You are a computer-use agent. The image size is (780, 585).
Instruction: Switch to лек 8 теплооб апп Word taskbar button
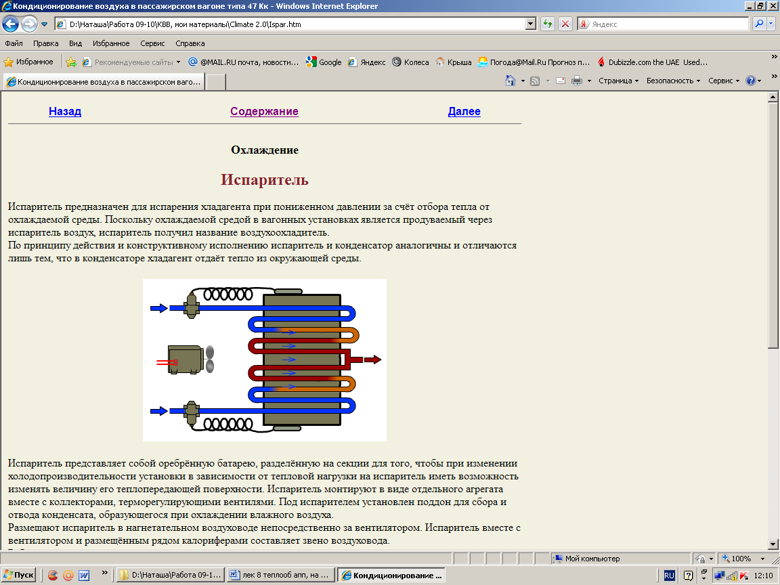click(x=280, y=575)
